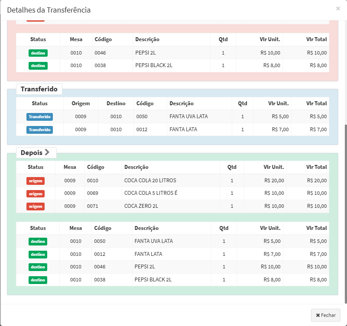Click destino badge for PEPSI BLACK 2L in top table
Screen dimensions: 347x326
(x=38, y=66)
